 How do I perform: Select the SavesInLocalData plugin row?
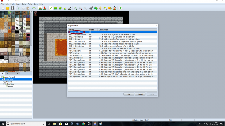[112, 32]
